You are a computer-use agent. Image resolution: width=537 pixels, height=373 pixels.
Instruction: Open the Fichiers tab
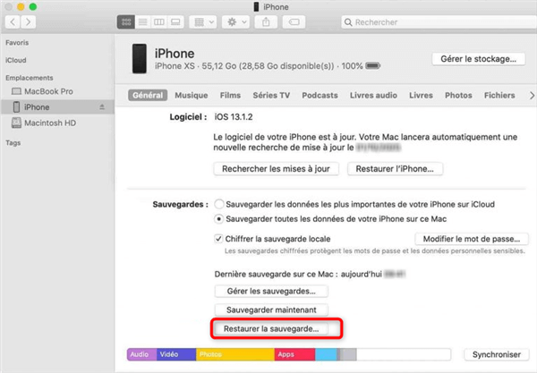tap(499, 95)
